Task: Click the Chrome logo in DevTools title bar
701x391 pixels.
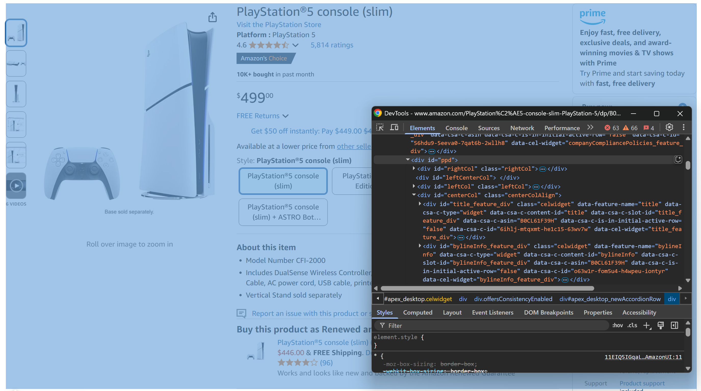Action: click(x=378, y=113)
